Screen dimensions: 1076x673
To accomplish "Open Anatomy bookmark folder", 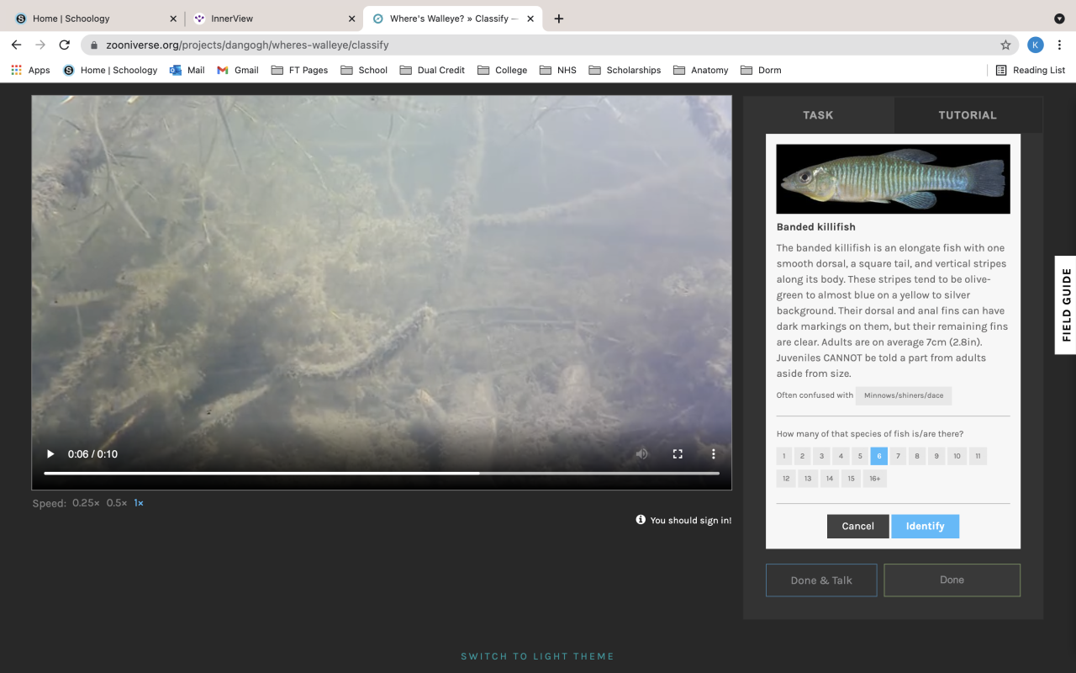I will click(700, 71).
